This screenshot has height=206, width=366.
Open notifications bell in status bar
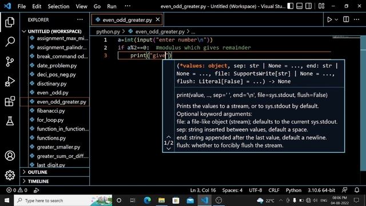[357, 190]
